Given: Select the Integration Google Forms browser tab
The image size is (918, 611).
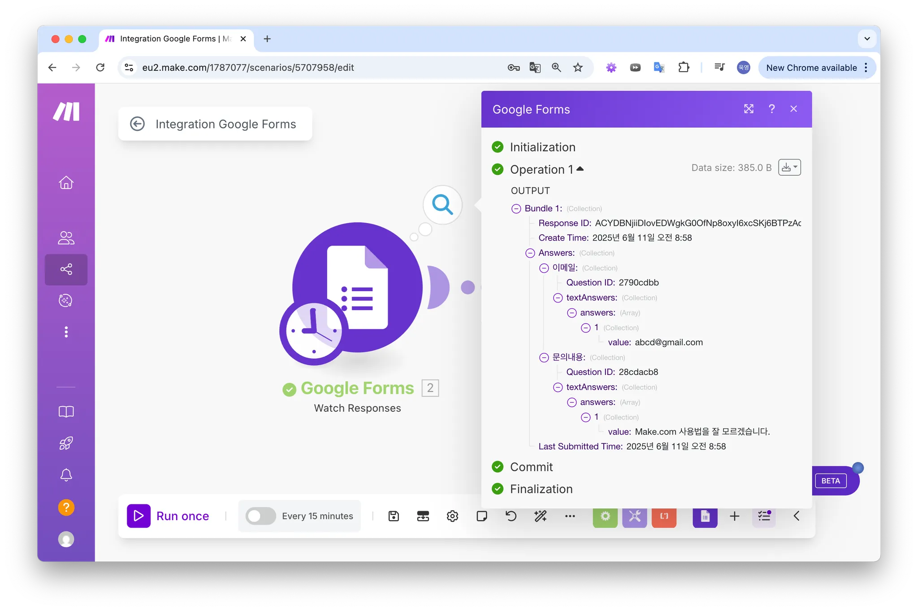Looking at the screenshot, I should coord(175,39).
